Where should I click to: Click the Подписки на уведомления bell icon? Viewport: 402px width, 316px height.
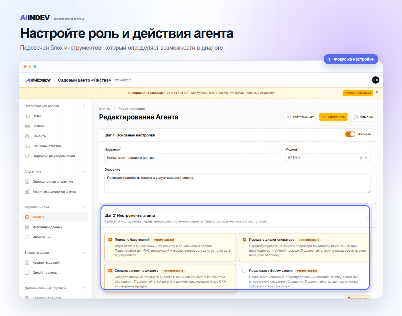point(27,156)
